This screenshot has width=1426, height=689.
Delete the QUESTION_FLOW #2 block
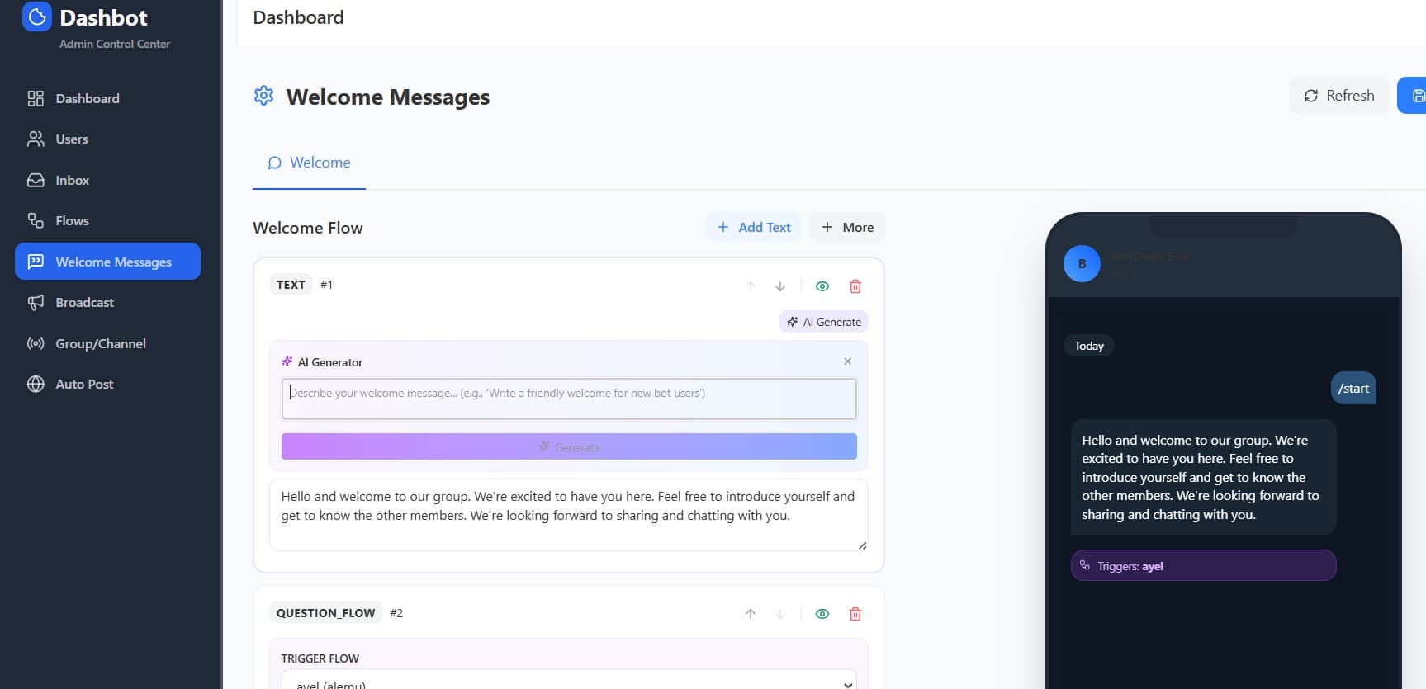[855, 614]
